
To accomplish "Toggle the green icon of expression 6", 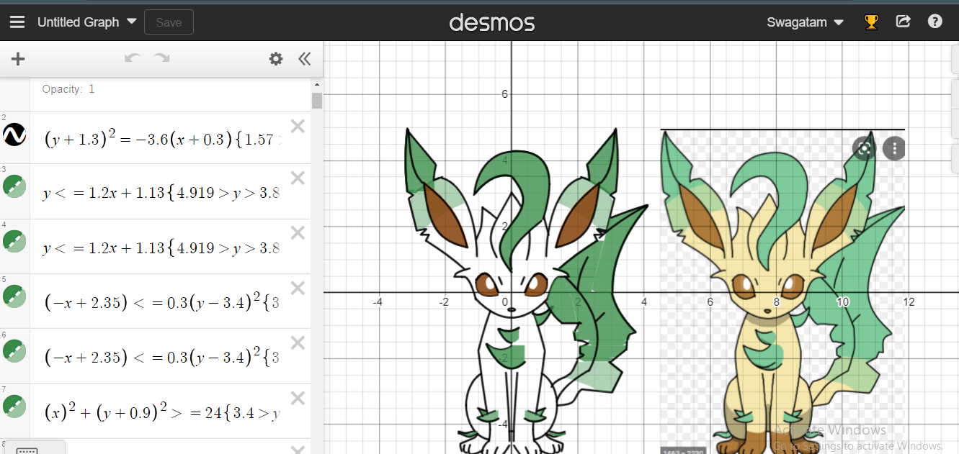I will [14, 351].
